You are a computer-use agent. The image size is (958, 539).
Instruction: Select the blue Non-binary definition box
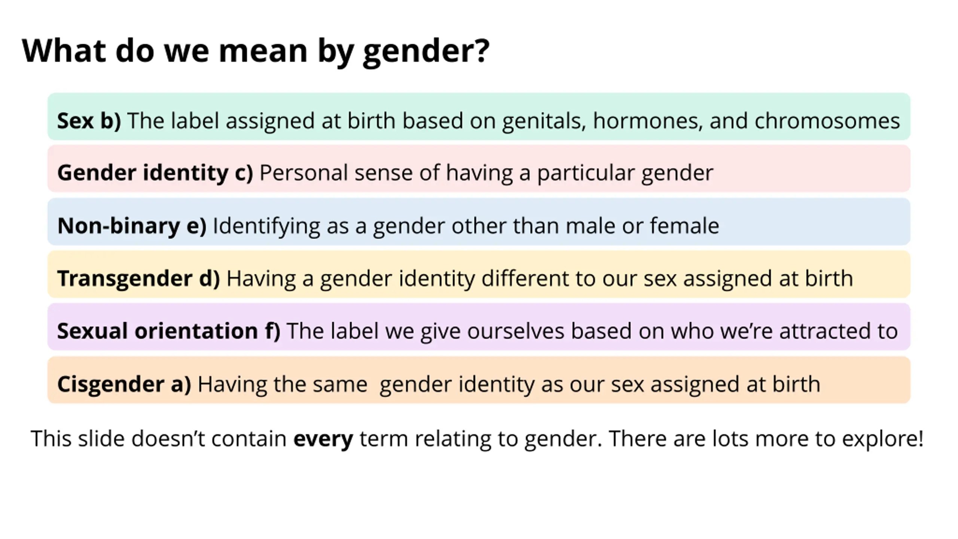coord(479,222)
